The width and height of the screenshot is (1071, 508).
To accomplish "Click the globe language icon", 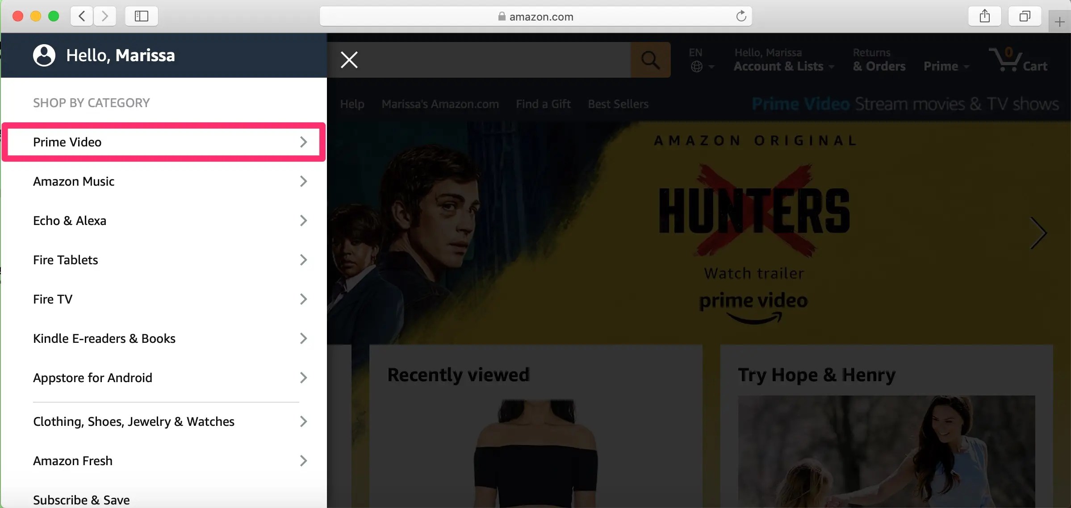I will pos(697,66).
